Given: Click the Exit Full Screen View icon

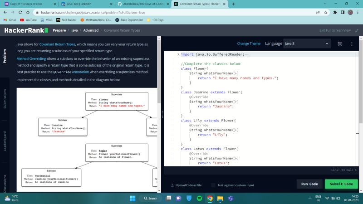Looking at the screenshot, I should pos(356,30).
